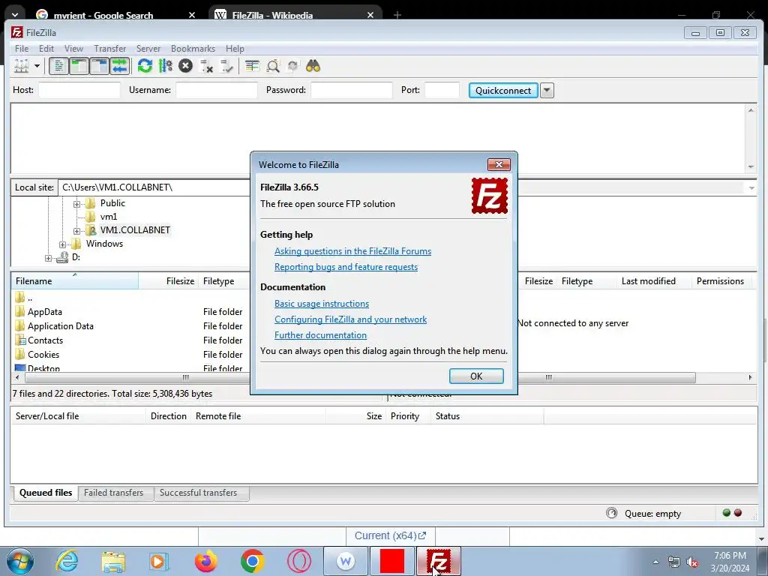The image size is (768, 576).
Task: Focus the Username input field
Action: coord(217,90)
